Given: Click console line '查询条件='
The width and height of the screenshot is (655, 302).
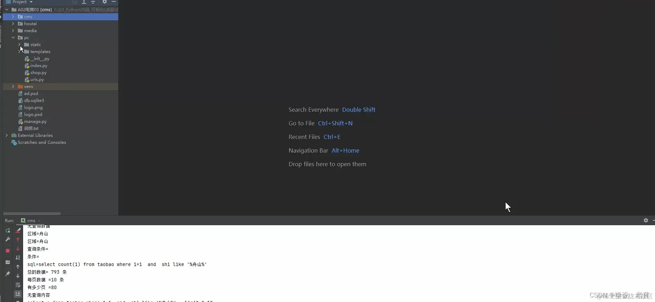Looking at the screenshot, I should (x=38, y=249).
